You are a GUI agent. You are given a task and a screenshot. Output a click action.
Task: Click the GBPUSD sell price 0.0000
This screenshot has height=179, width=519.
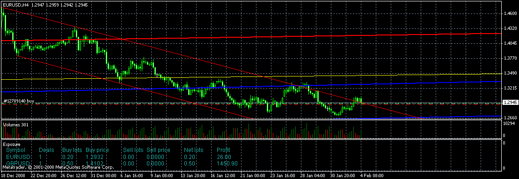pyautogui.click(x=155, y=164)
